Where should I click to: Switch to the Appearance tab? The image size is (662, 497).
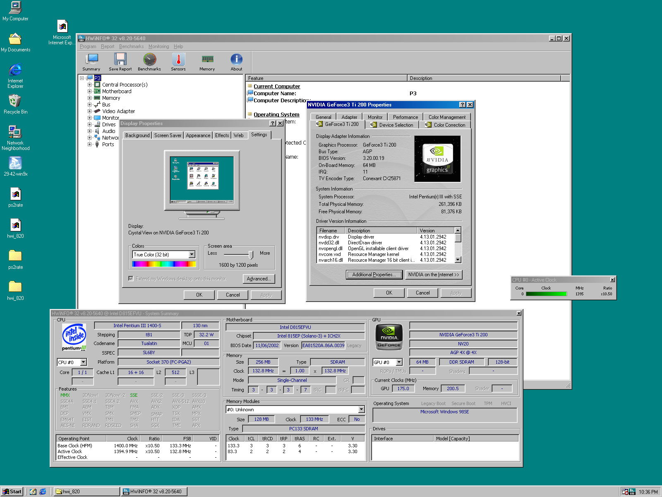coord(198,135)
